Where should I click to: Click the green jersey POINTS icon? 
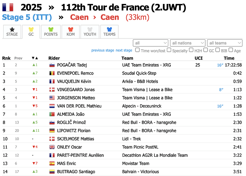pyautogui.click(x=51, y=29)
